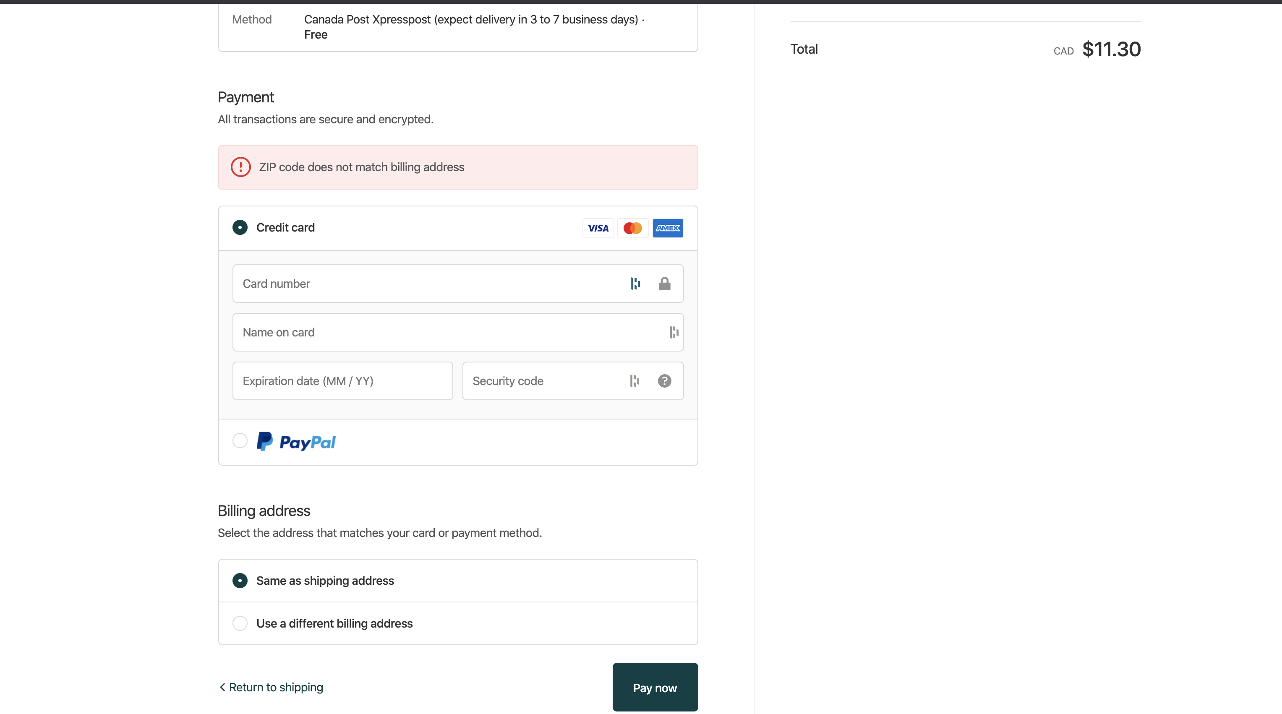Click the security code help question mark
The height and width of the screenshot is (714, 1282).
tap(664, 381)
